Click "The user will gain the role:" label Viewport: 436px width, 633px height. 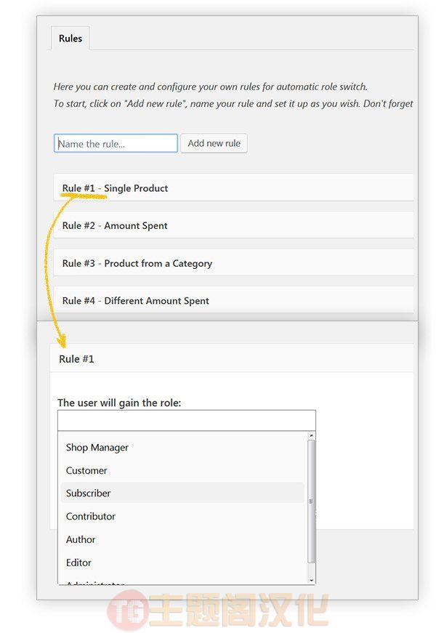pos(119,403)
